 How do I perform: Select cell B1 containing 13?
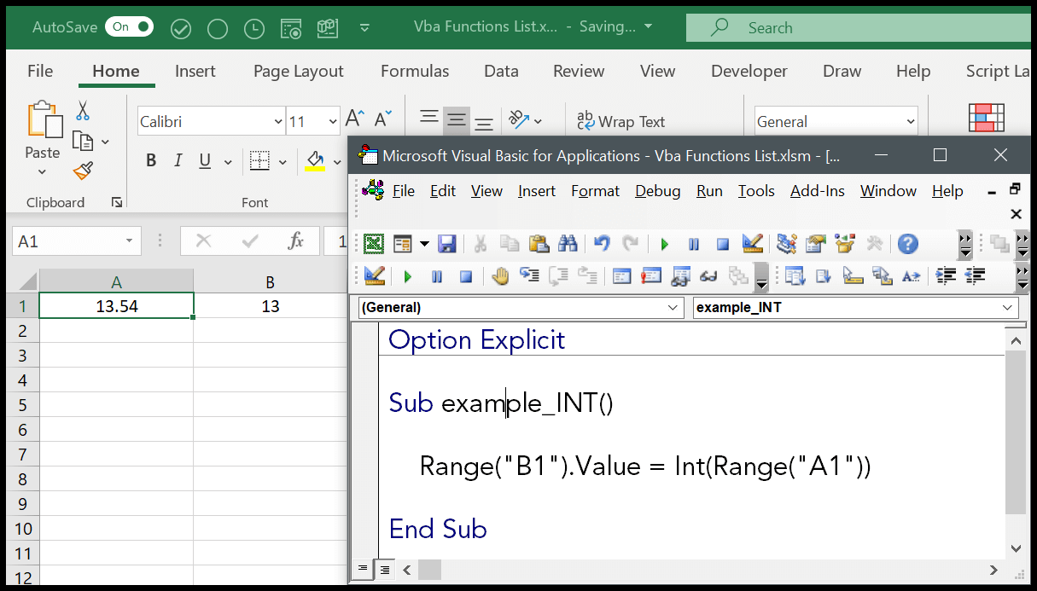271,306
